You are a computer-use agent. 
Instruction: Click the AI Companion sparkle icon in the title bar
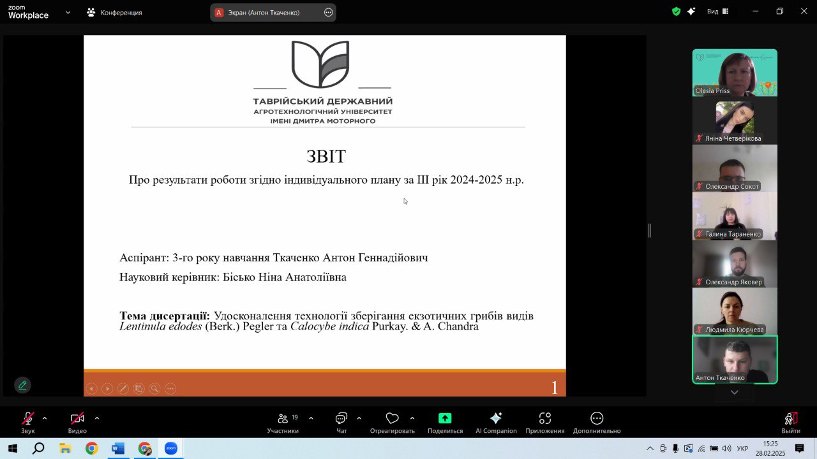click(691, 11)
